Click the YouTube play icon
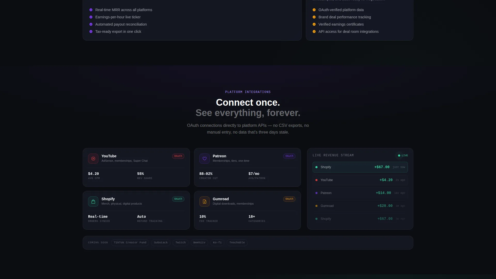The width and height of the screenshot is (496, 279). [93, 159]
